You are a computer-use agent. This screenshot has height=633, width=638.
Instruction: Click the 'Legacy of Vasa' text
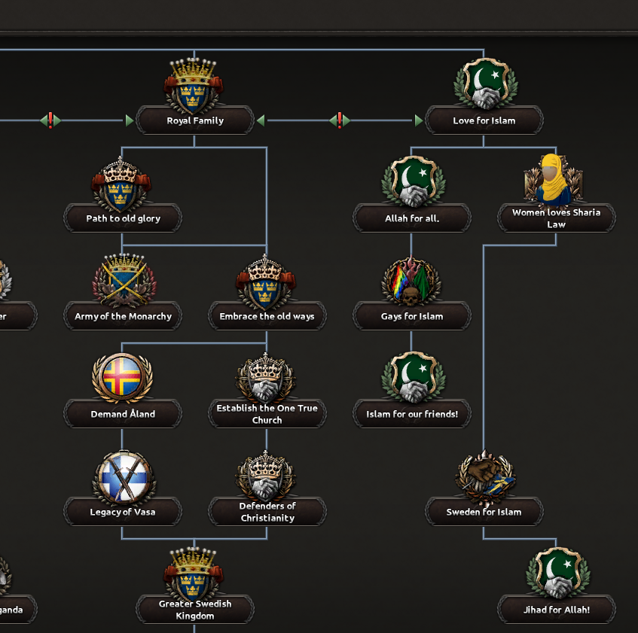123,512
